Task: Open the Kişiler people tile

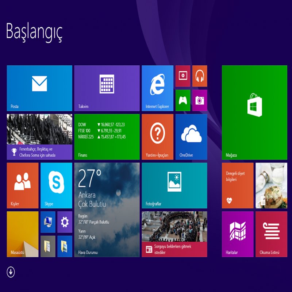Action: coord(23,185)
